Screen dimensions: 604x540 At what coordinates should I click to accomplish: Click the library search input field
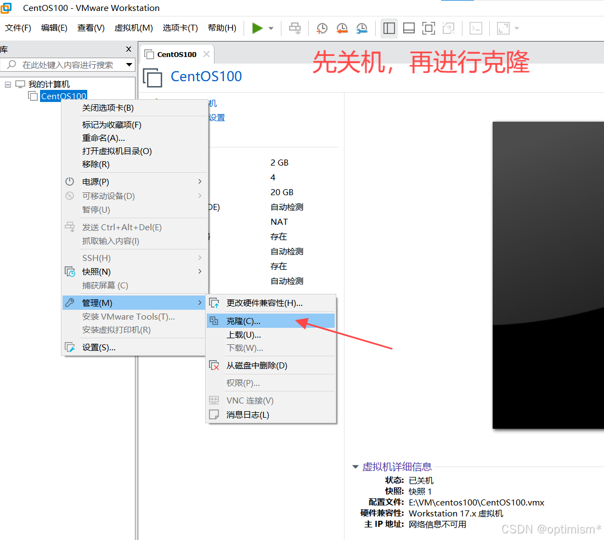(x=67, y=65)
